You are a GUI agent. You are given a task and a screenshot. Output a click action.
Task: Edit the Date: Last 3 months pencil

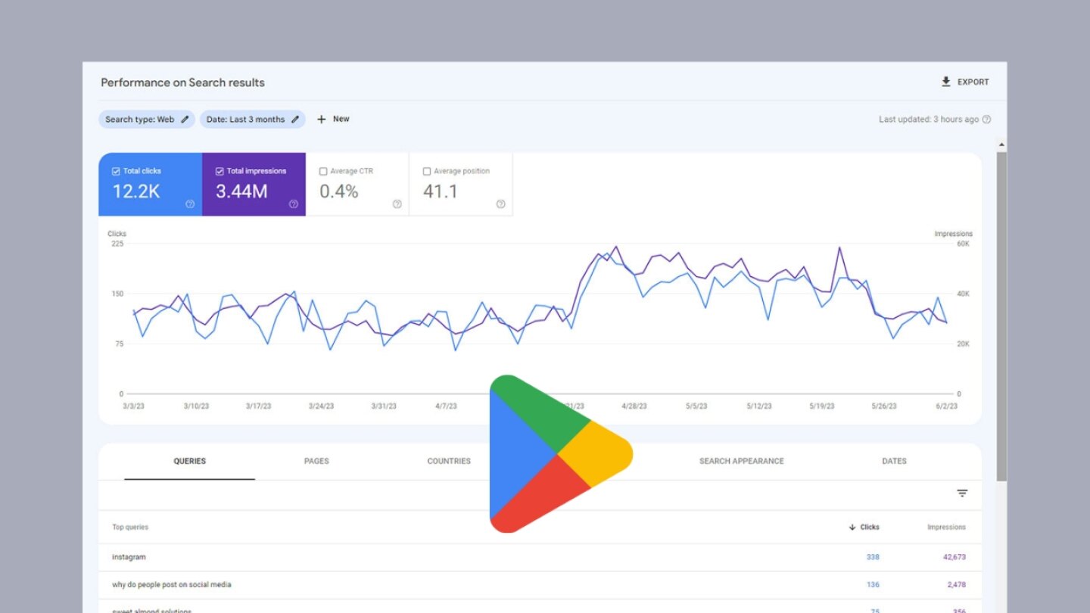point(295,120)
